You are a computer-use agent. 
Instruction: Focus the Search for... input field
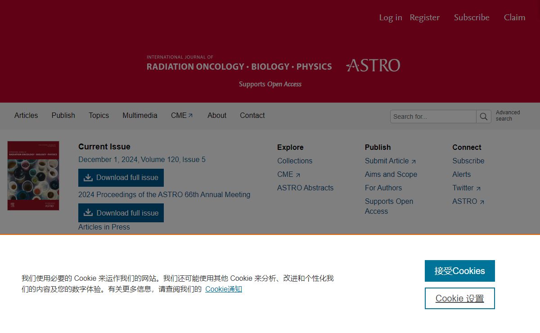[x=433, y=117]
